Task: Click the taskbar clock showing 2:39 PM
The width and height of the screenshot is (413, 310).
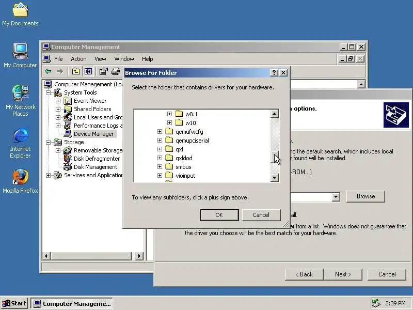Action: click(395, 303)
